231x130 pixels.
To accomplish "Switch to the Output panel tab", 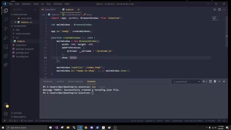I will click(x=60, y=82).
